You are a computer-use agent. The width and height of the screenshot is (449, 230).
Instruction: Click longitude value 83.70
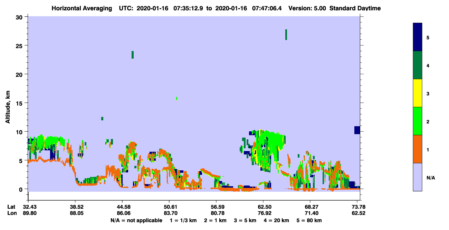coord(170,213)
